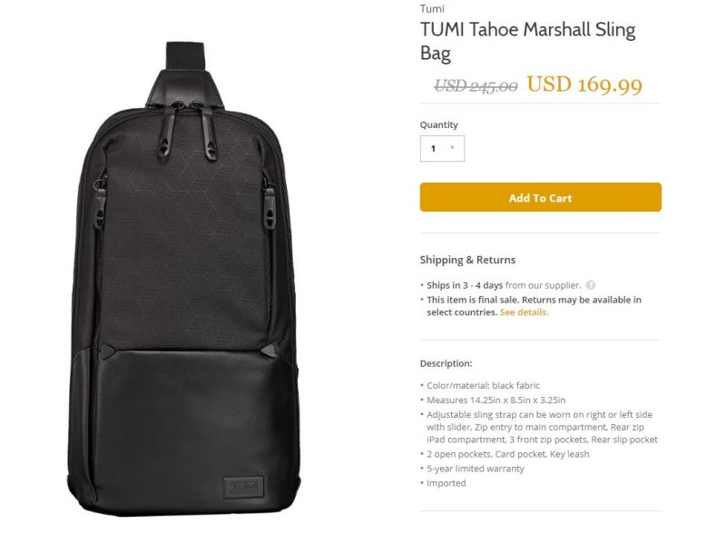Click the 'This item is final sale' notice
This screenshot has height=534, width=726.
click(534, 306)
